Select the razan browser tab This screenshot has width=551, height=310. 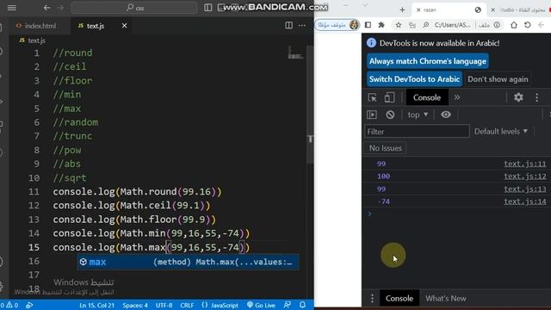(x=448, y=9)
